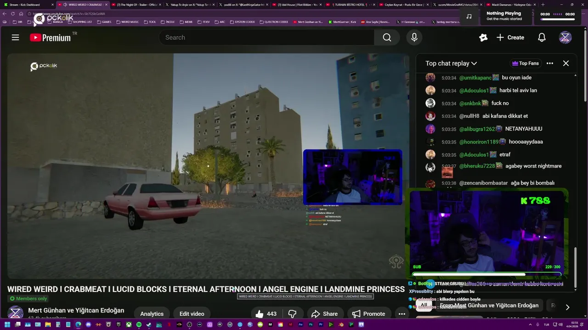Toggle Top Fans view in chat

coord(526,63)
